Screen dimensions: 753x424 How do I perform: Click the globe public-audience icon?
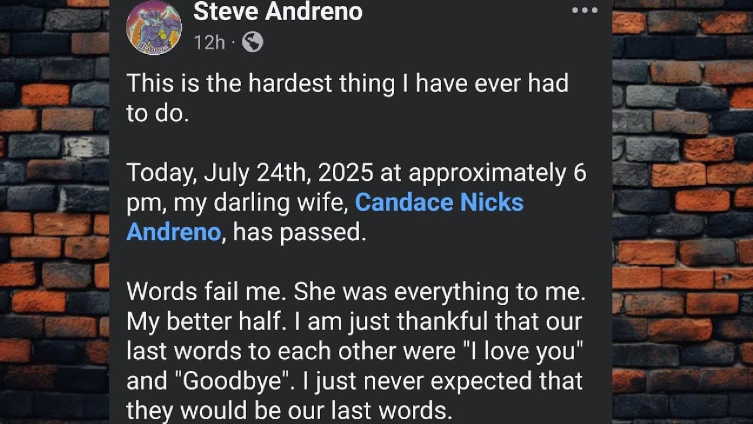click(252, 42)
